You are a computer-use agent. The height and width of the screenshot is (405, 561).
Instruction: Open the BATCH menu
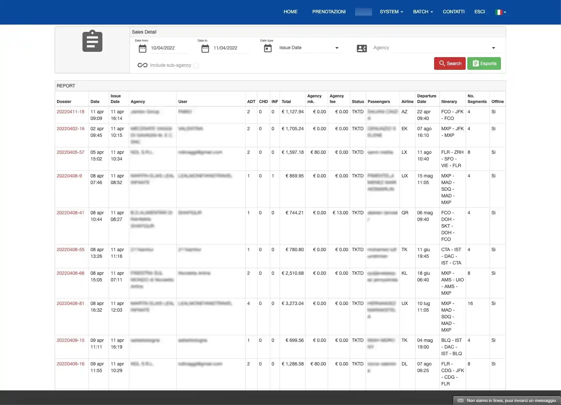click(422, 12)
